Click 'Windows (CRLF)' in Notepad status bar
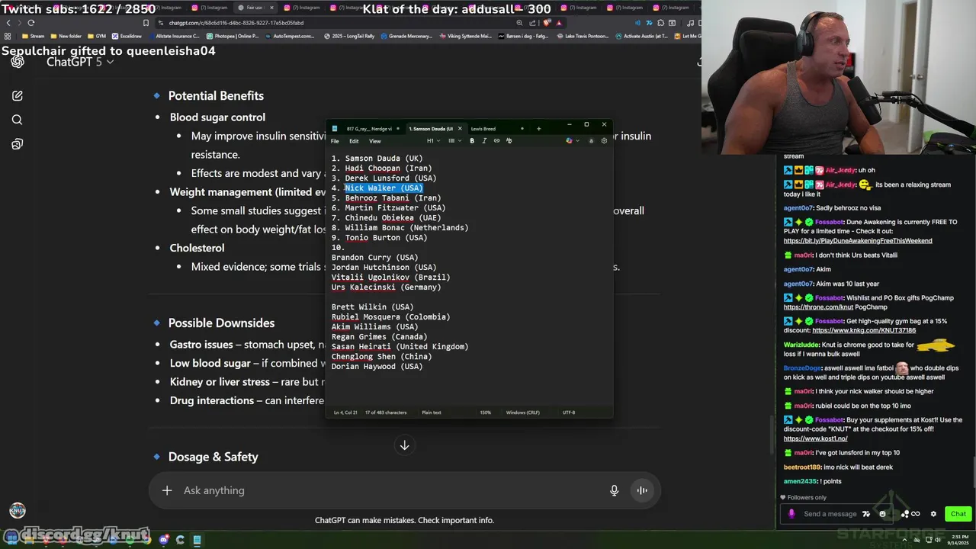 (x=523, y=413)
